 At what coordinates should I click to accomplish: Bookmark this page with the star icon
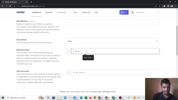click(160, 6)
